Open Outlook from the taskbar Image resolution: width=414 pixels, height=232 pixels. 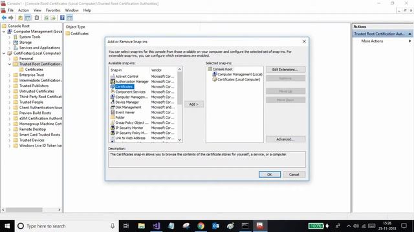[215, 226]
